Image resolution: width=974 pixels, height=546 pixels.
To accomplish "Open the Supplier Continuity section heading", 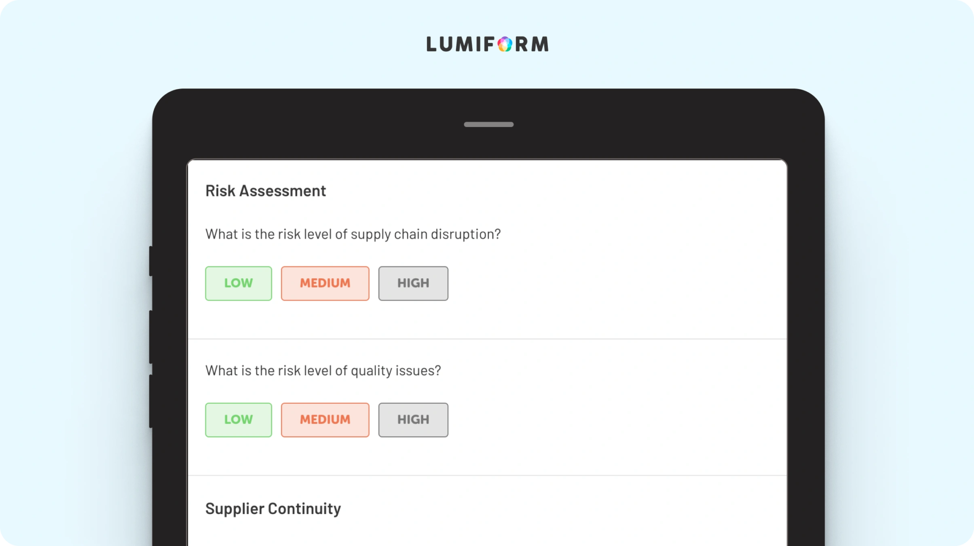I will point(273,508).
